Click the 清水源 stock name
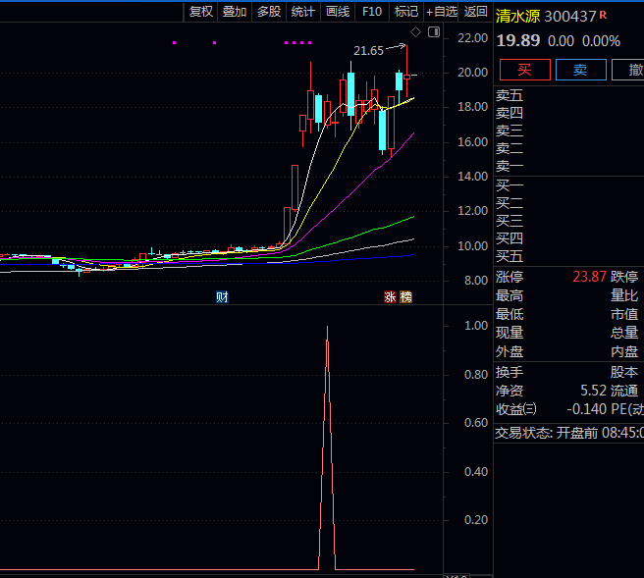644x578 pixels. (517, 17)
